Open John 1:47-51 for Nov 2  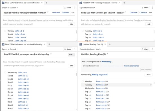click(x=23, y=99)
